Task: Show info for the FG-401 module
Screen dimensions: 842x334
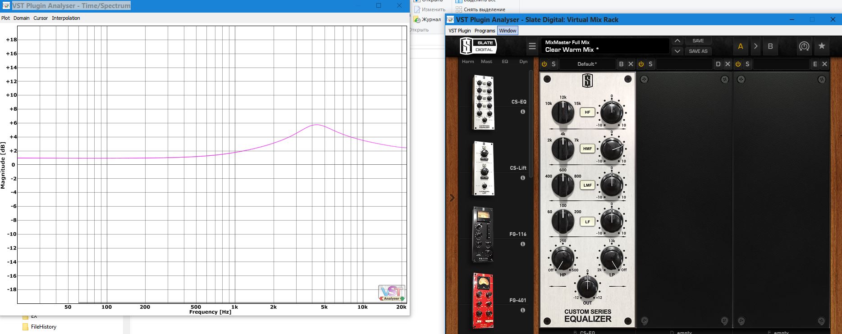Action: pos(523,310)
